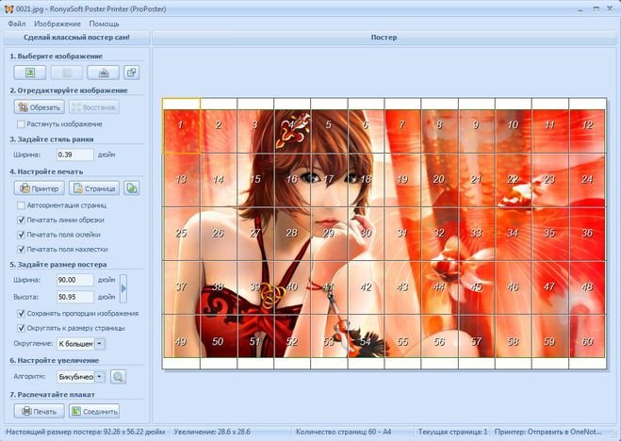621x441 pixels.
Task: Toggle Автоориентация страниц checkbox
Action: (x=22, y=204)
